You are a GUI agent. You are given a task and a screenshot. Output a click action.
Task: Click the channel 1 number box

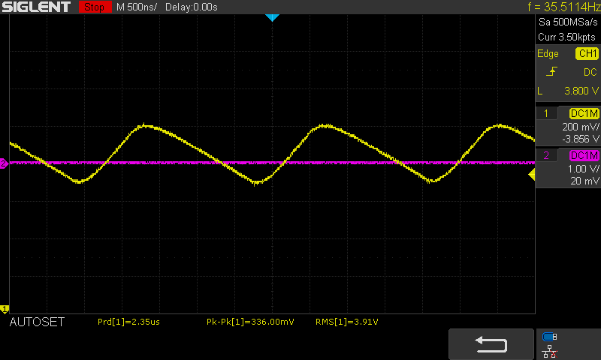tap(546, 113)
